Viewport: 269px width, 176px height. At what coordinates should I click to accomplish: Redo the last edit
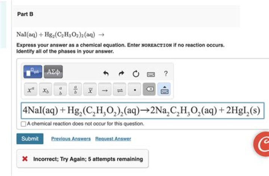[121, 74]
